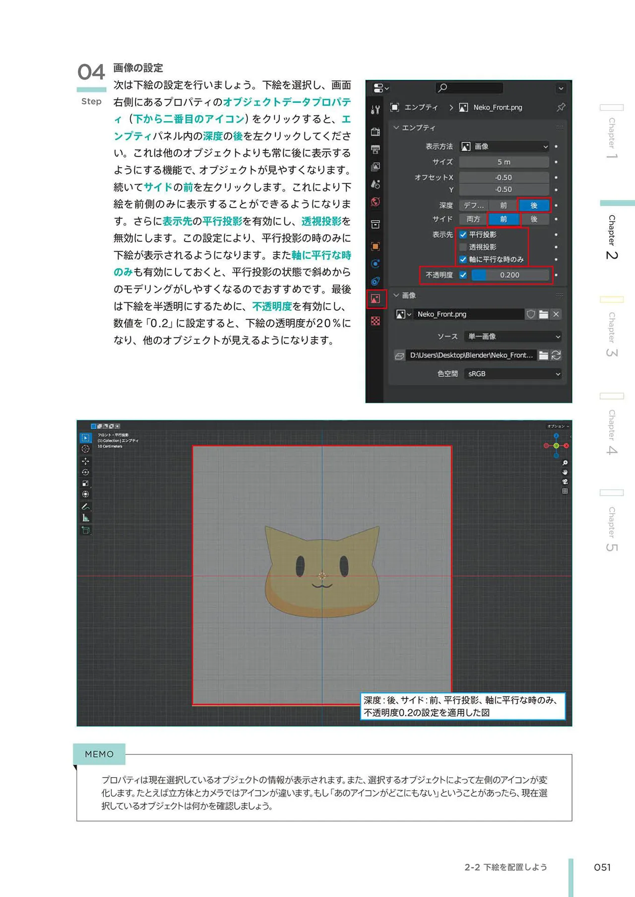The height and width of the screenshot is (897, 635).
Task: Open the Object properties tab (orange square)
Action: point(375,246)
